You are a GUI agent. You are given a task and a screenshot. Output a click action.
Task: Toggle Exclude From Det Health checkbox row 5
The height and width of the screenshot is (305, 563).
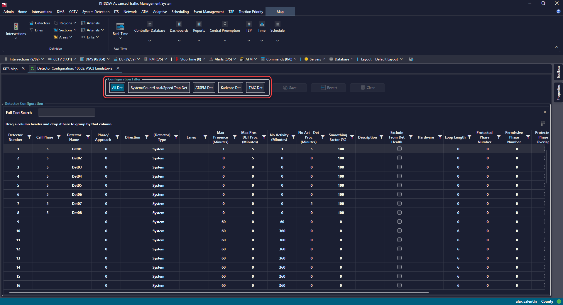point(399,185)
